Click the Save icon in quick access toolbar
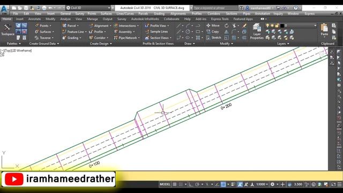The width and height of the screenshot is (343, 193). tap(26, 8)
